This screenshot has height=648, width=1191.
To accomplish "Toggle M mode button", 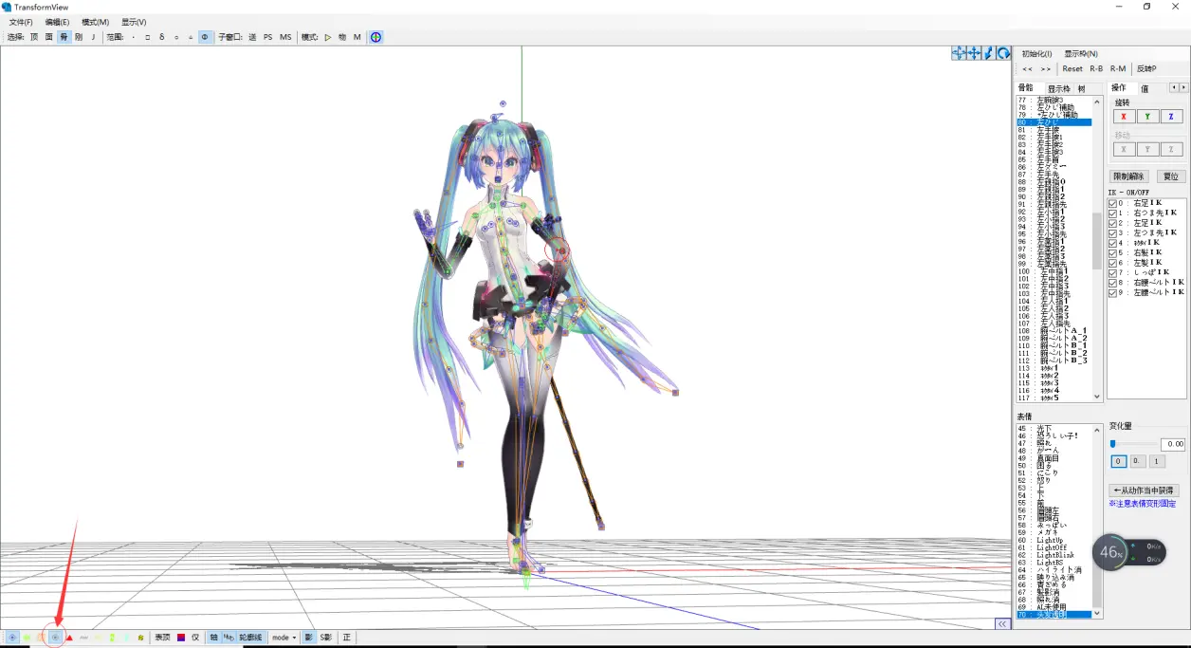I will [x=357, y=37].
